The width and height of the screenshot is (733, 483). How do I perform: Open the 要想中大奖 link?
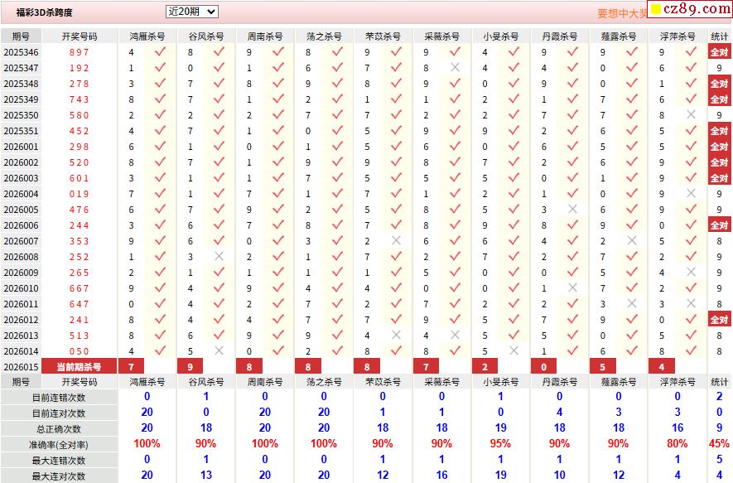pyautogui.click(x=622, y=13)
